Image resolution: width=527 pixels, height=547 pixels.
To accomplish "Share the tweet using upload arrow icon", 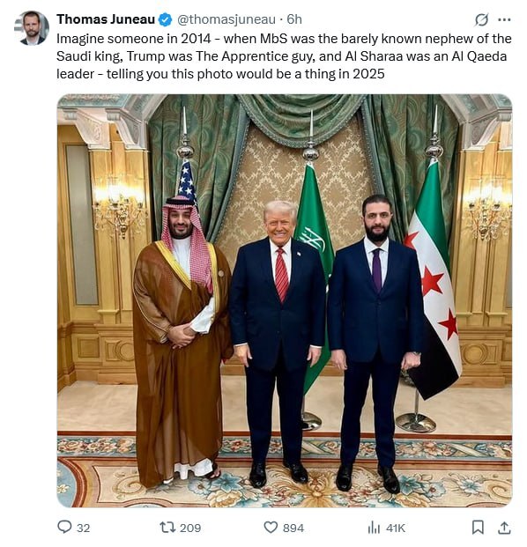I will pyautogui.click(x=504, y=528).
